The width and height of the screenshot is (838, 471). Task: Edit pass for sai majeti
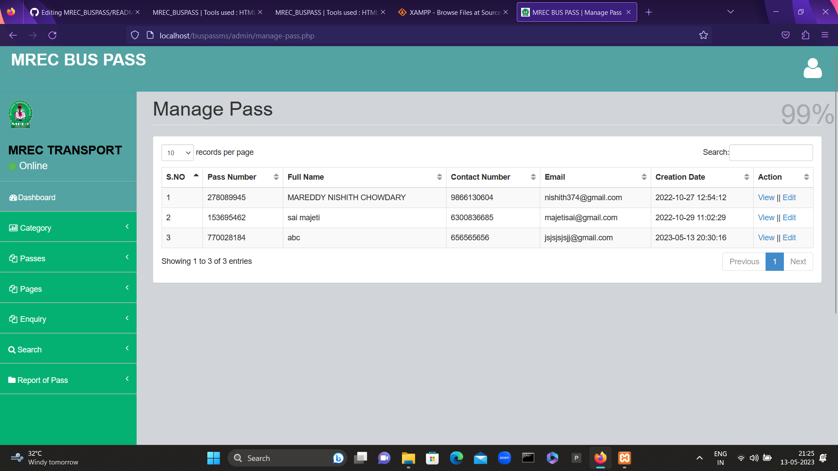click(x=789, y=218)
